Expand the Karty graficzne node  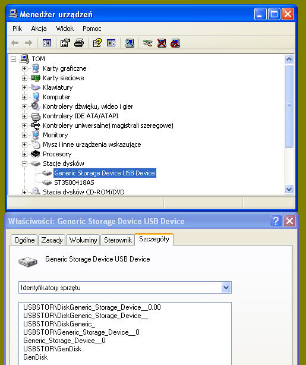(24, 69)
